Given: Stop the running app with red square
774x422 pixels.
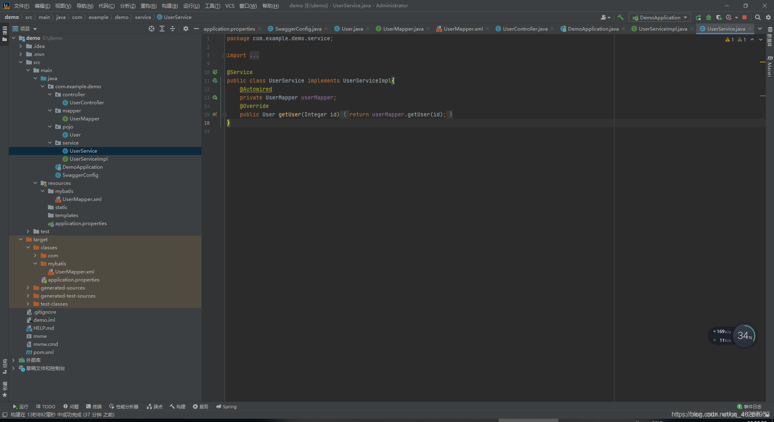Looking at the screenshot, I should point(745,17).
